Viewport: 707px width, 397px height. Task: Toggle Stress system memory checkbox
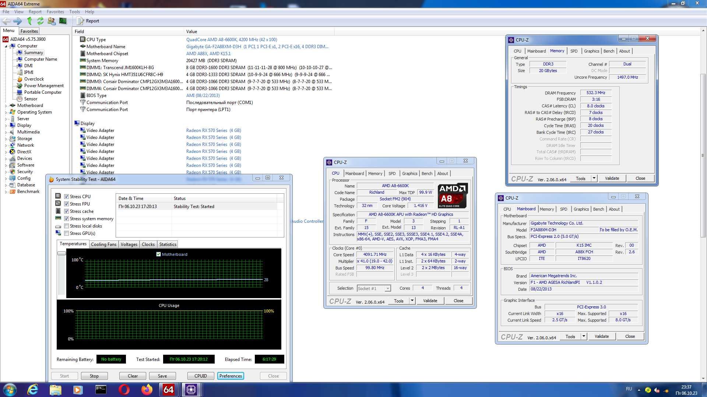pyautogui.click(x=67, y=219)
